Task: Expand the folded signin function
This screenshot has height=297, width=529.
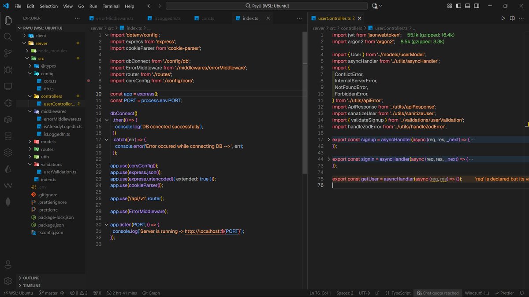Action: [x=328, y=159]
